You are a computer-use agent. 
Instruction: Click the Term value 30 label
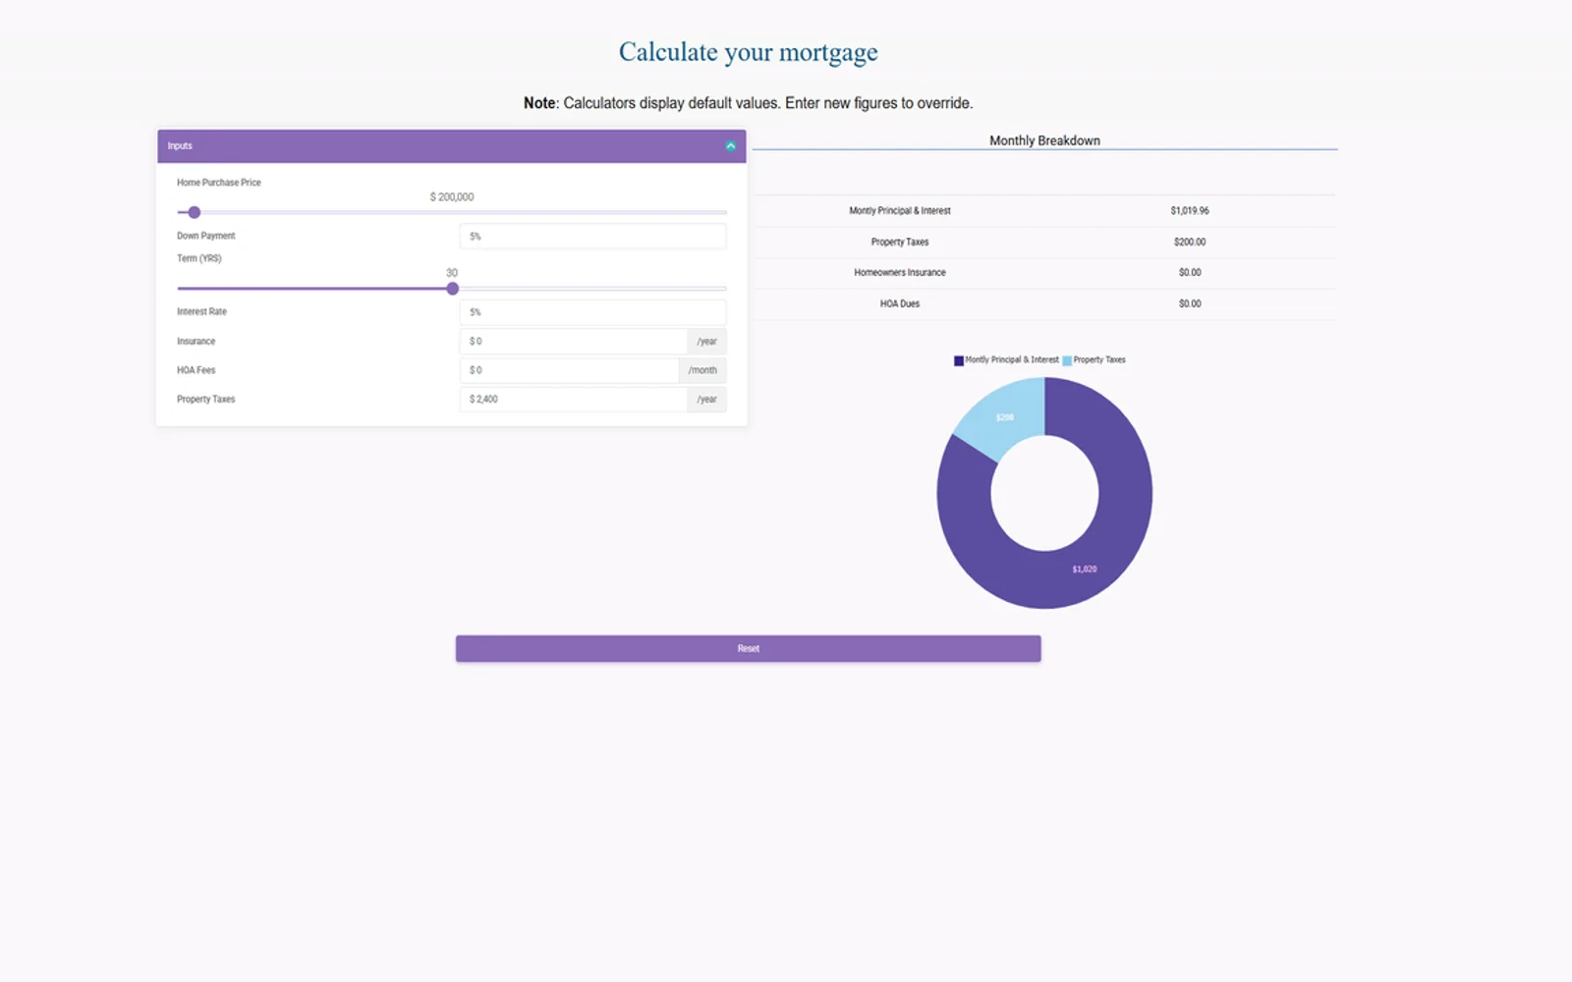tap(451, 272)
